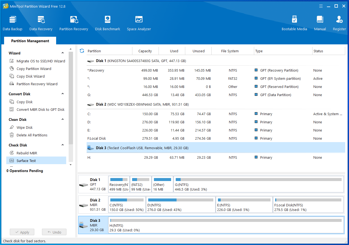Switch to Partition Management tab

click(x=30, y=41)
